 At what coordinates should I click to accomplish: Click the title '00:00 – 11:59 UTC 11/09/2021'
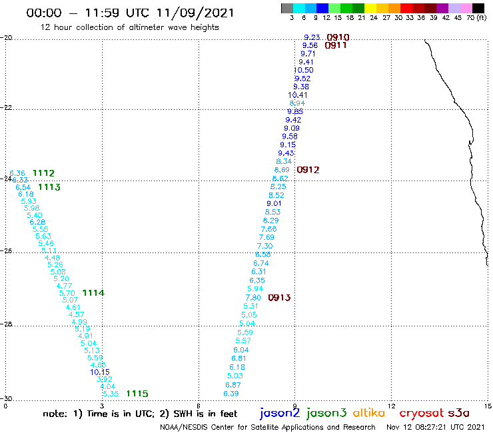pyautogui.click(x=130, y=13)
